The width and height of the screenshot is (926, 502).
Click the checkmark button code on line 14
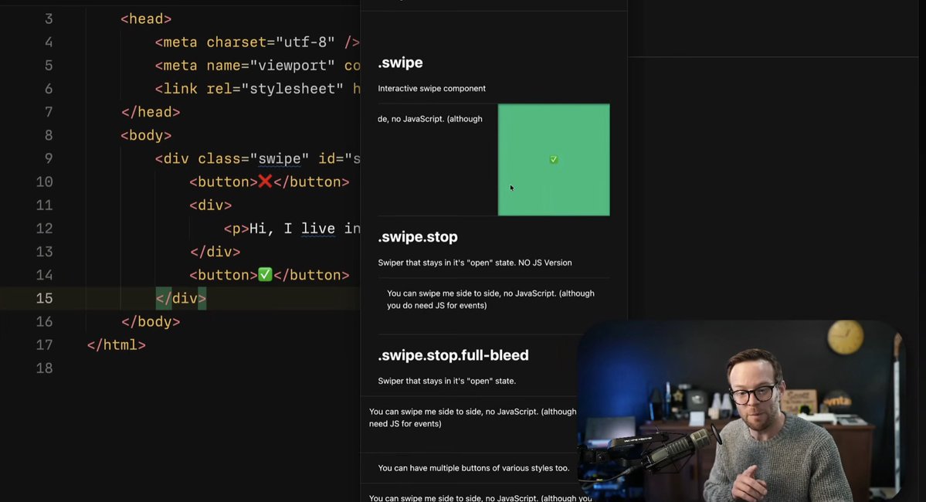coord(270,275)
